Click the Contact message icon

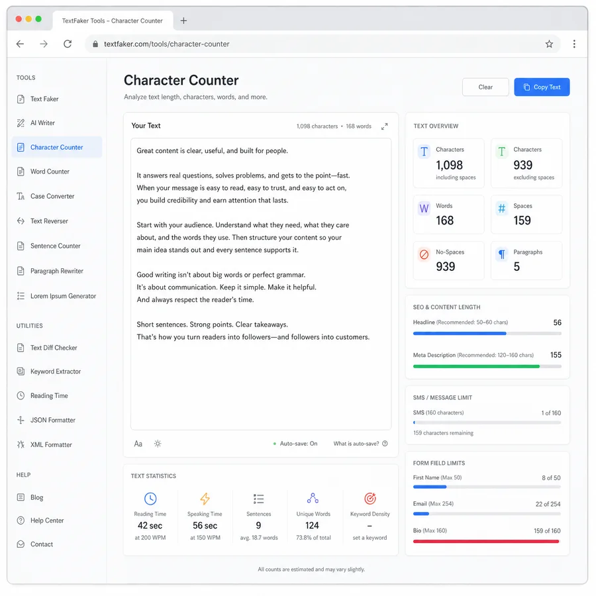(21, 544)
